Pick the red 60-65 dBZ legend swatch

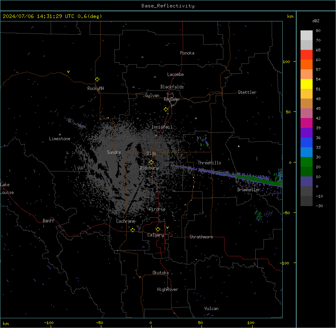pos(306,55)
